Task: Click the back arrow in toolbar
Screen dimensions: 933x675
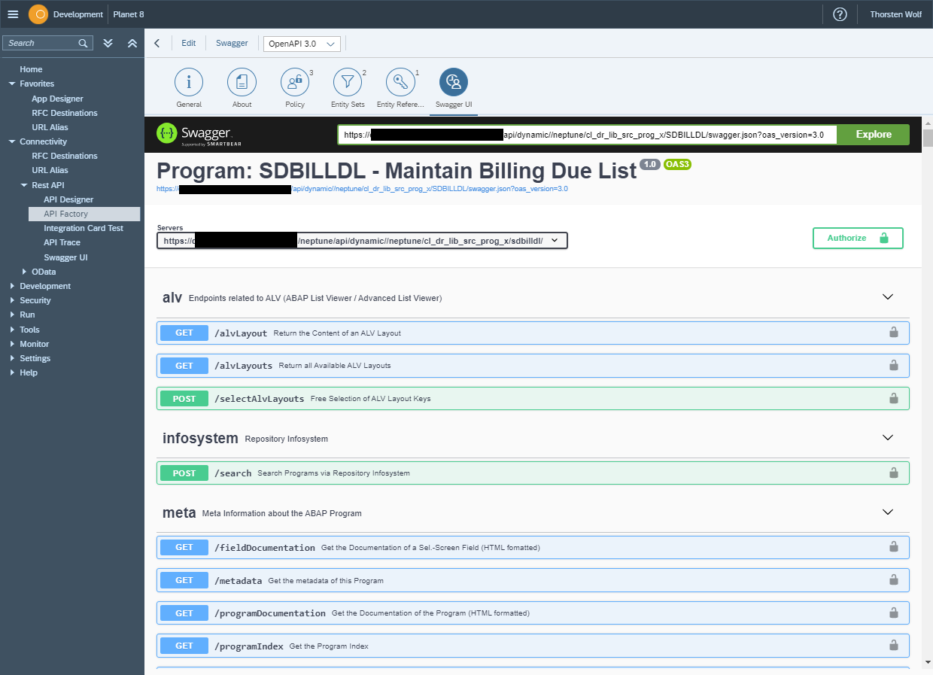Action: pyautogui.click(x=157, y=44)
